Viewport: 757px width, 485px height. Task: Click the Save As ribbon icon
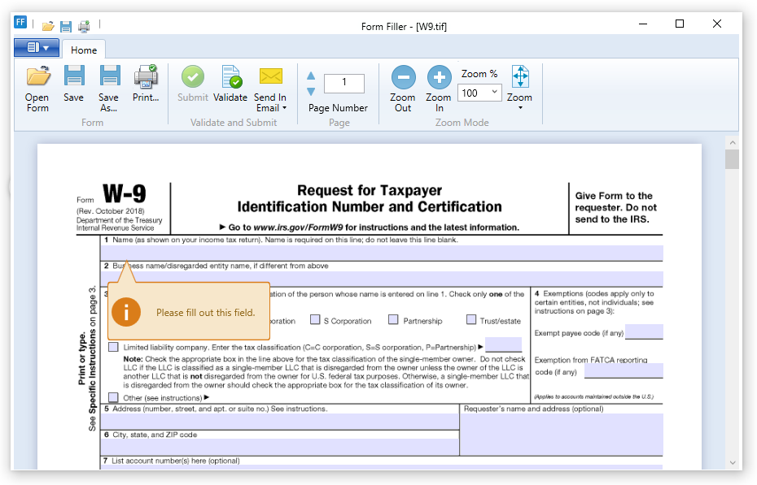coord(109,77)
